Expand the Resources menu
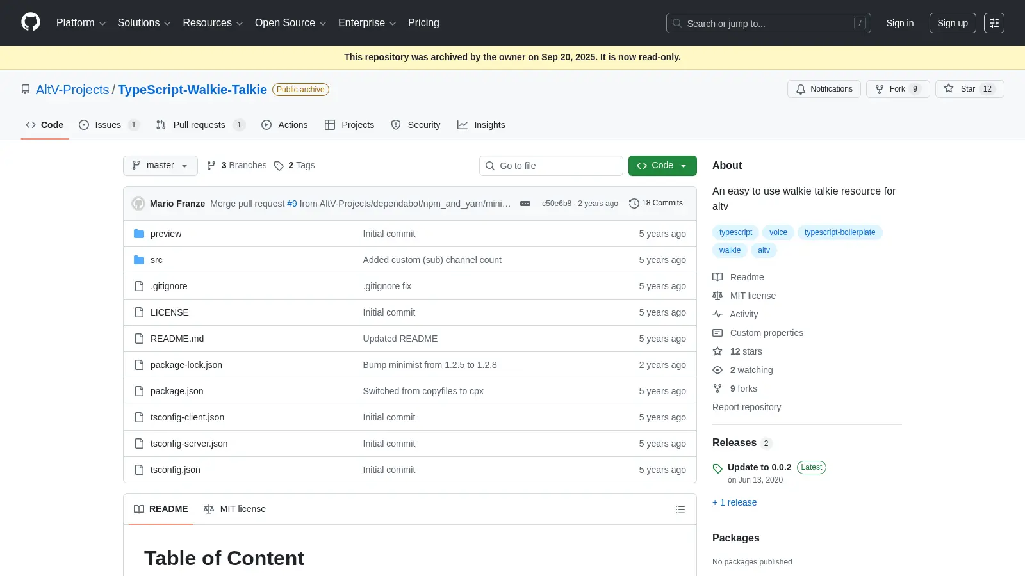1025x576 pixels. (213, 22)
